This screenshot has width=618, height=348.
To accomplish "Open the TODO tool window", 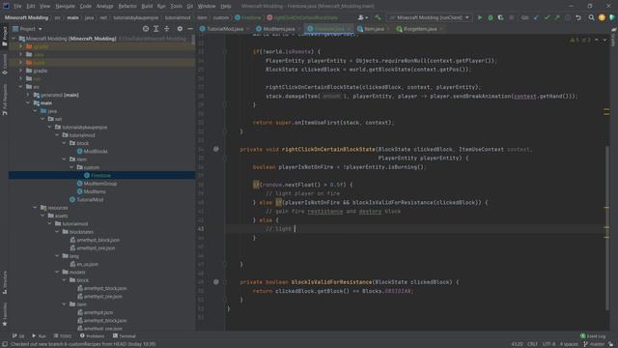I will (63, 335).
